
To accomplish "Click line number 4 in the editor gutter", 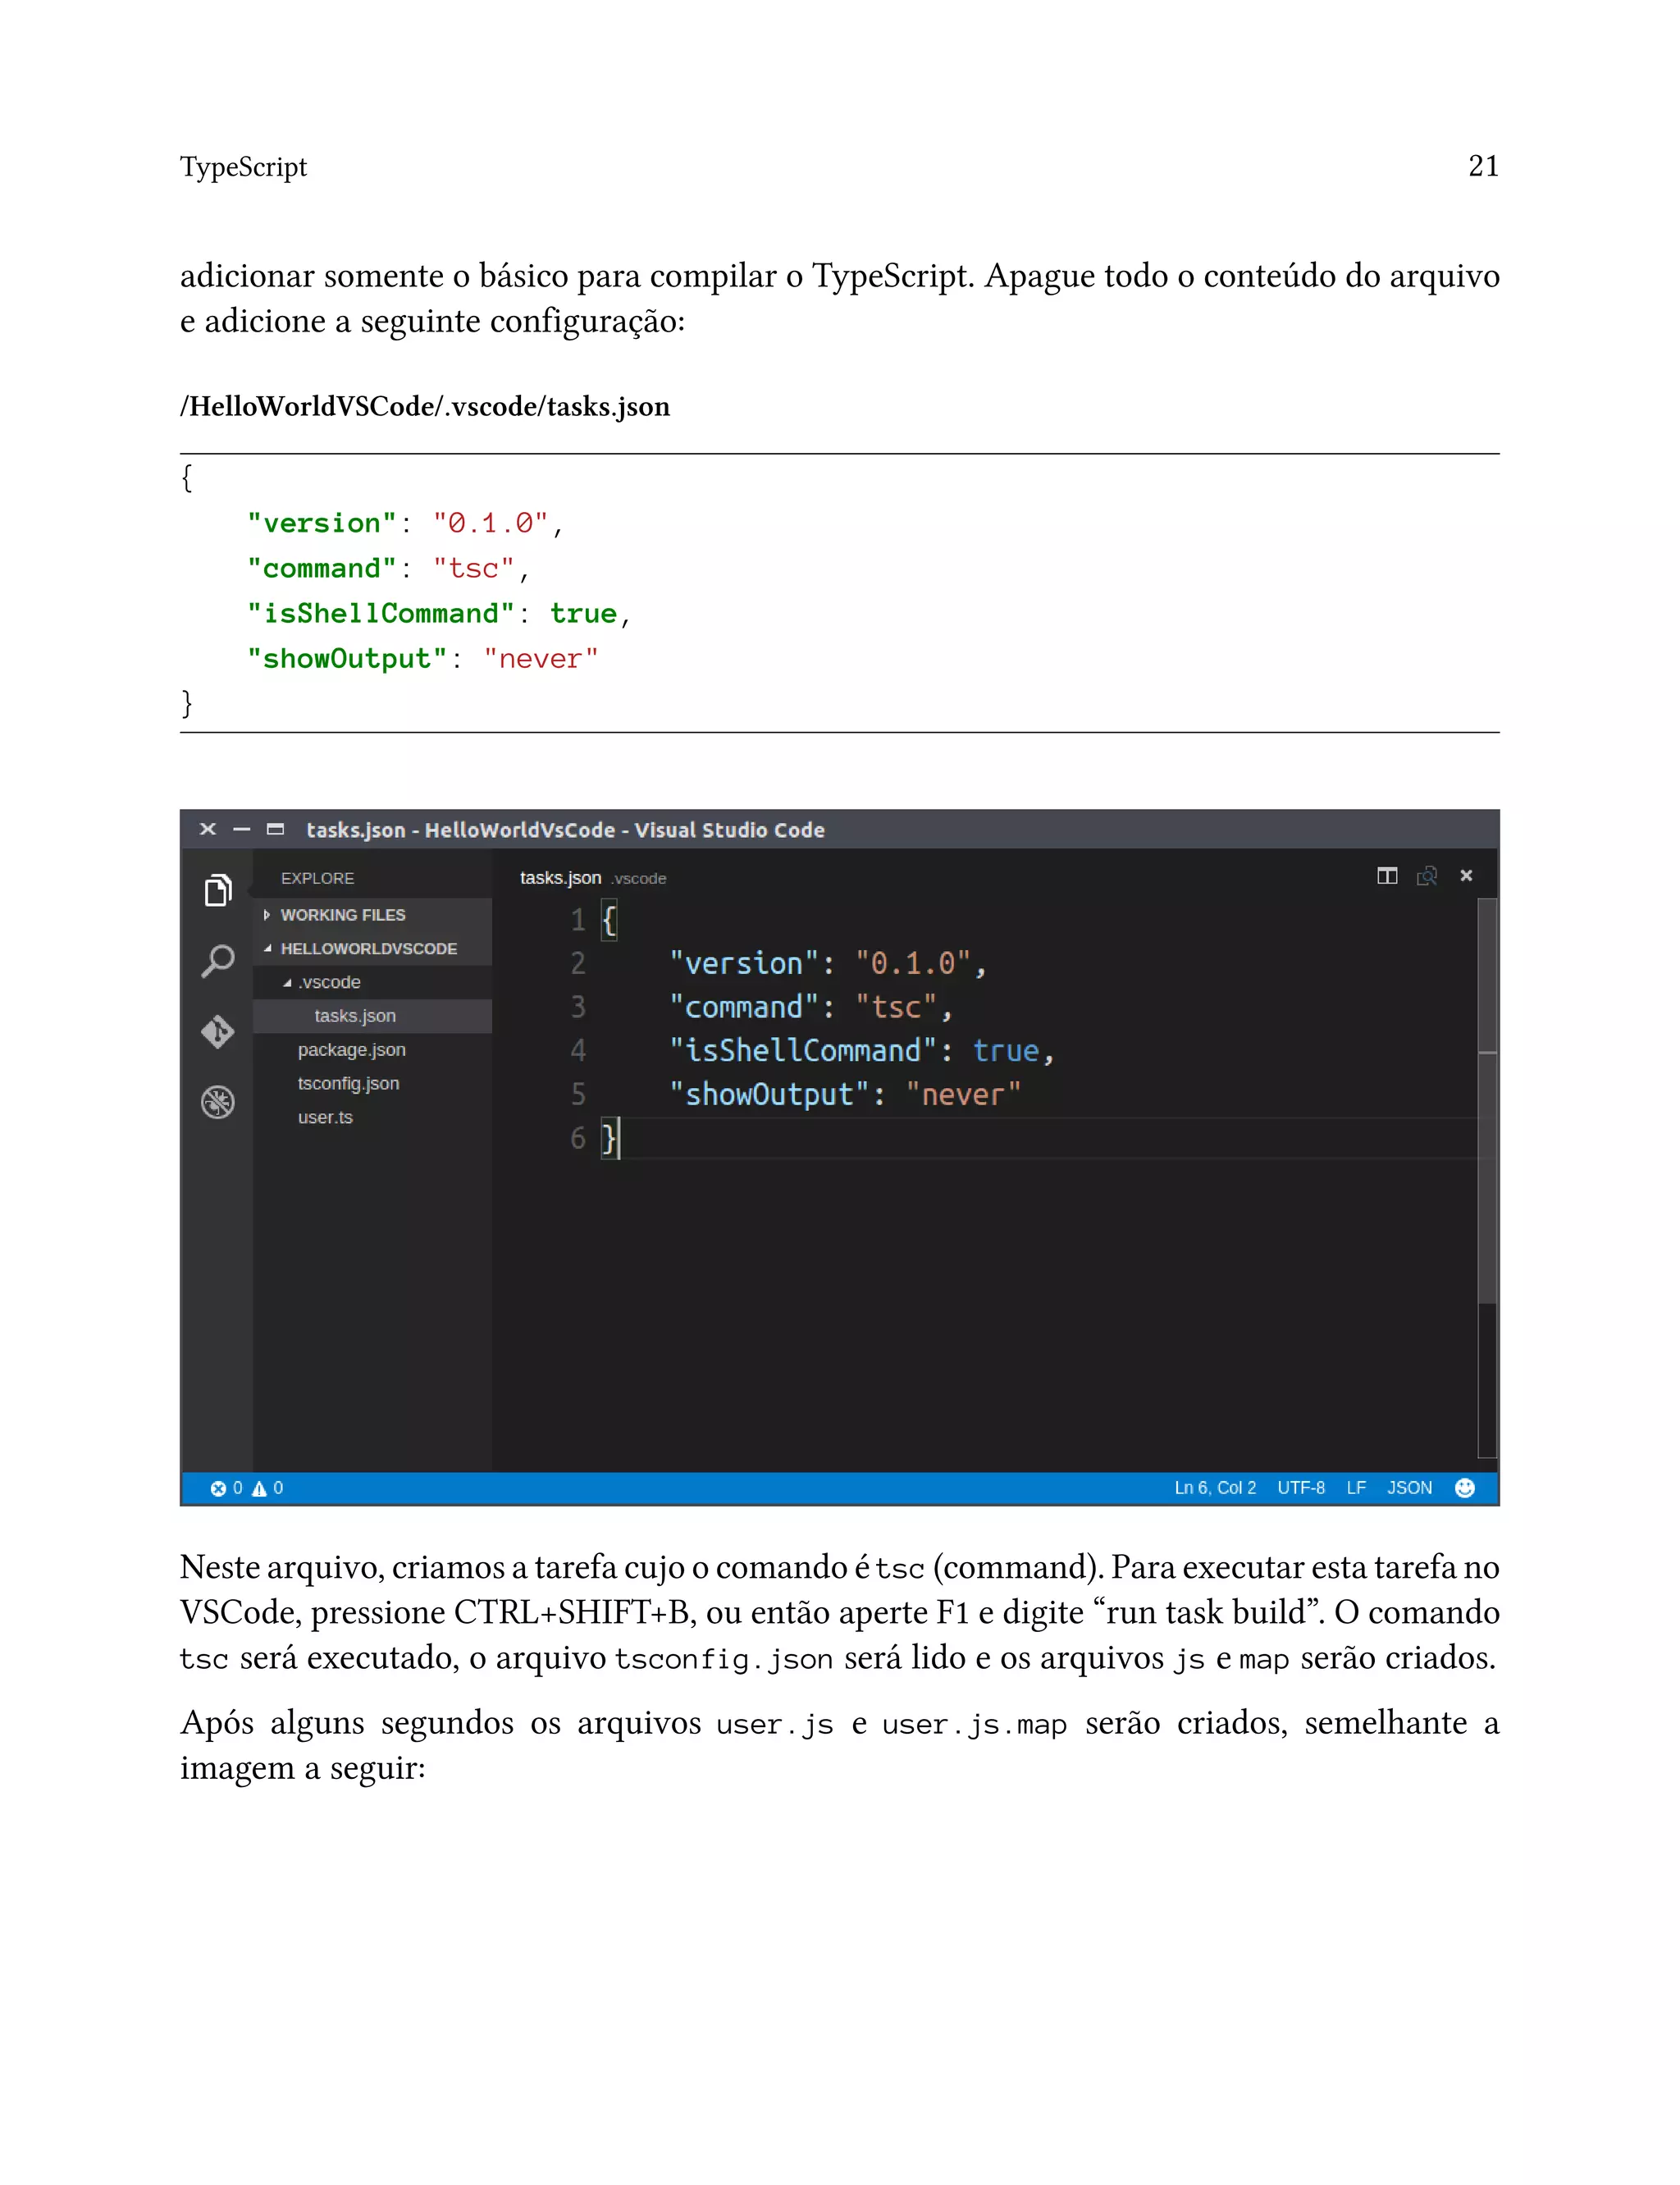I will pyautogui.click(x=578, y=1051).
